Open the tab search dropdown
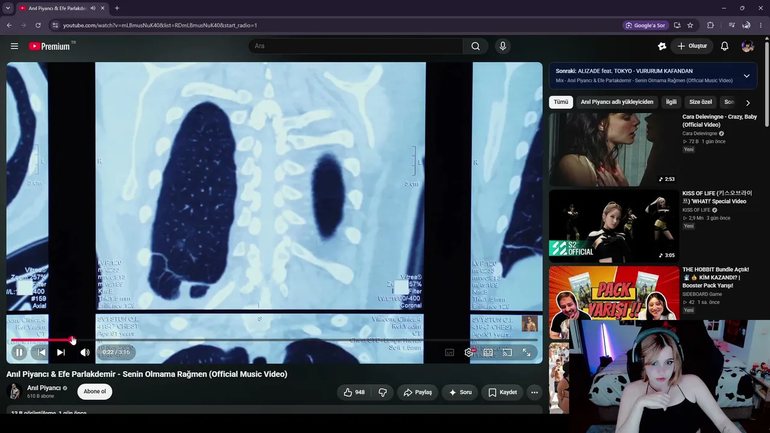 8,8
